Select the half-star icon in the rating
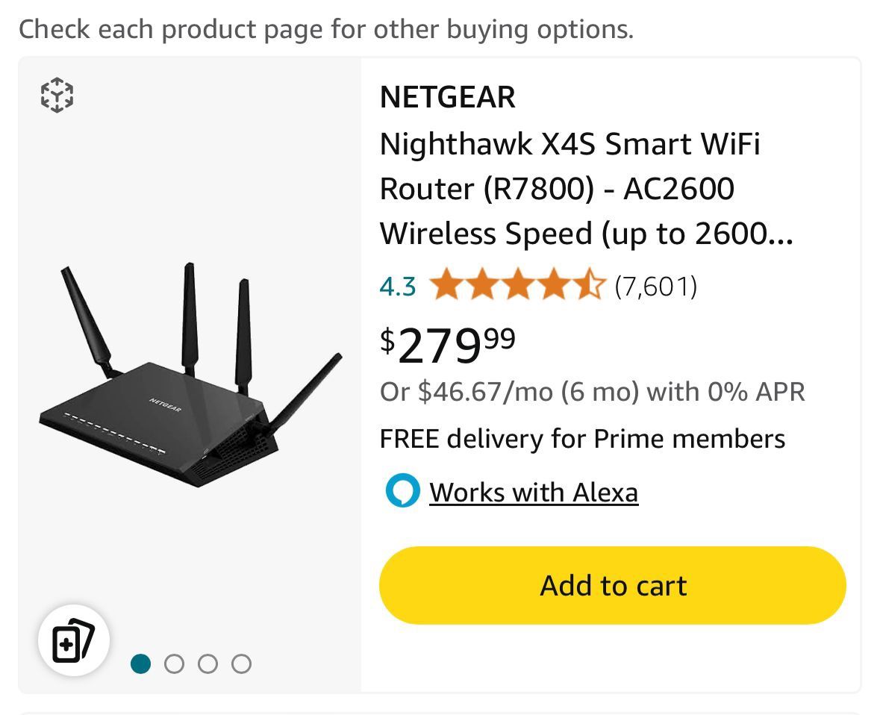 pyautogui.click(x=590, y=286)
